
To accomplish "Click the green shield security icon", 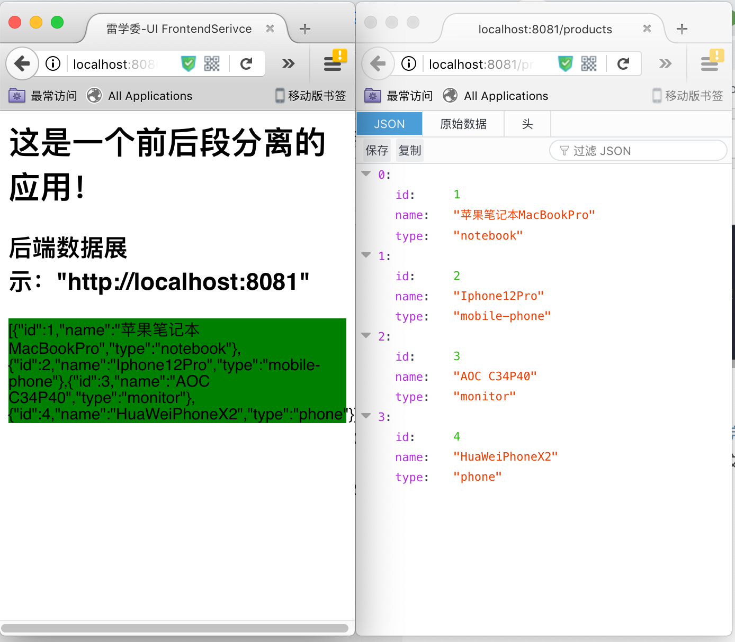I will click(x=566, y=63).
